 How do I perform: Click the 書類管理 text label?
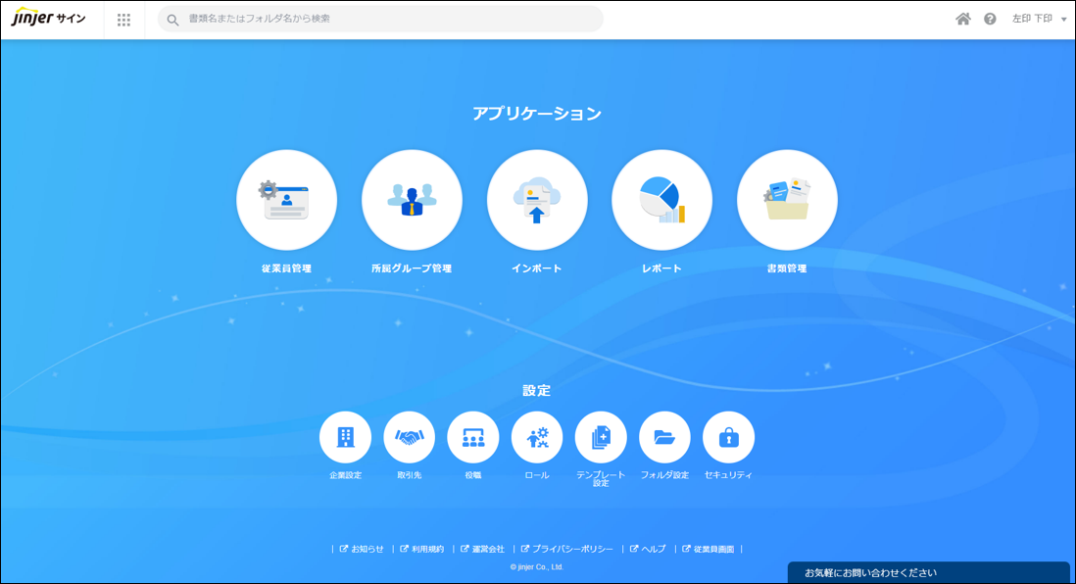(x=787, y=268)
